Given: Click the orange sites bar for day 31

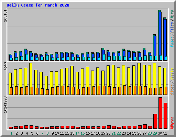Looking at the screenshot, I should (166, 91).
